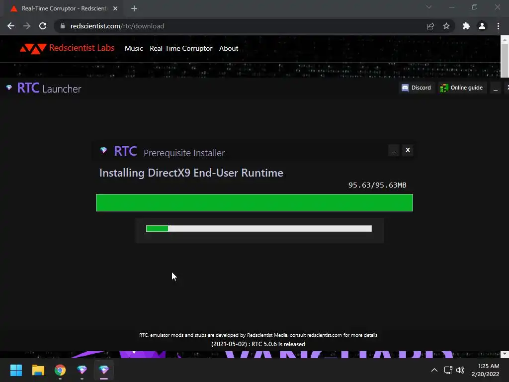Open the Music menu item
This screenshot has height=382, width=509.
point(134,48)
